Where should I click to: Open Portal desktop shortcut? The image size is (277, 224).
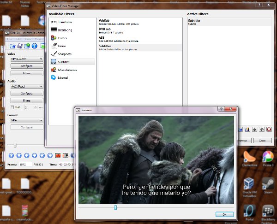(x=249, y=212)
